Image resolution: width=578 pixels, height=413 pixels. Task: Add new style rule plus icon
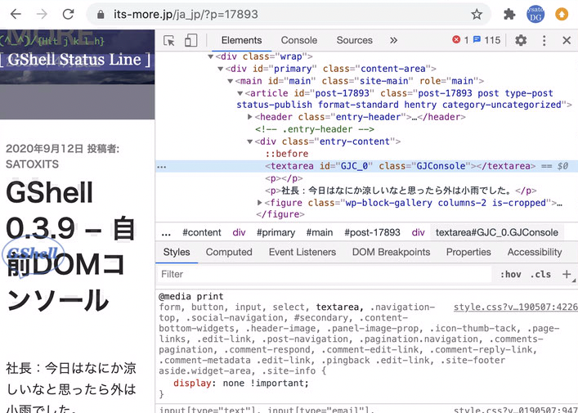[567, 274]
